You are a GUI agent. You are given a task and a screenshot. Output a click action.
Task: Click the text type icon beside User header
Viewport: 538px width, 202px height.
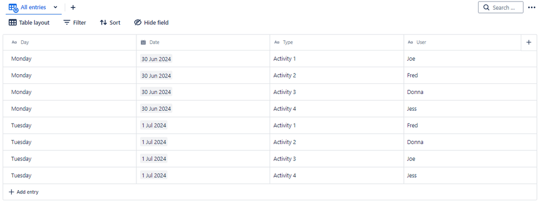[x=410, y=42]
